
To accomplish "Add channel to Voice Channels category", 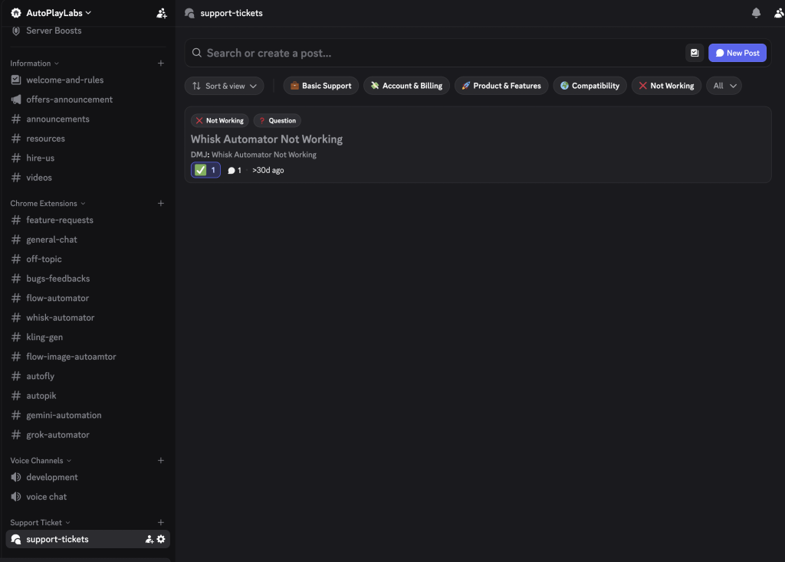I will 161,460.
